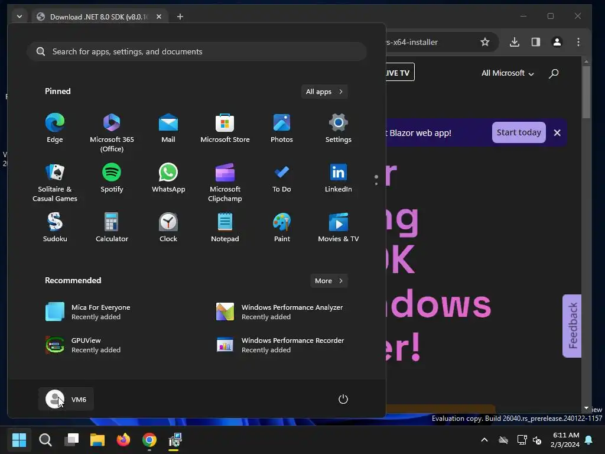This screenshot has height=454, width=605.
Task: Open Windows Performance Analyzer
Action: (281, 312)
